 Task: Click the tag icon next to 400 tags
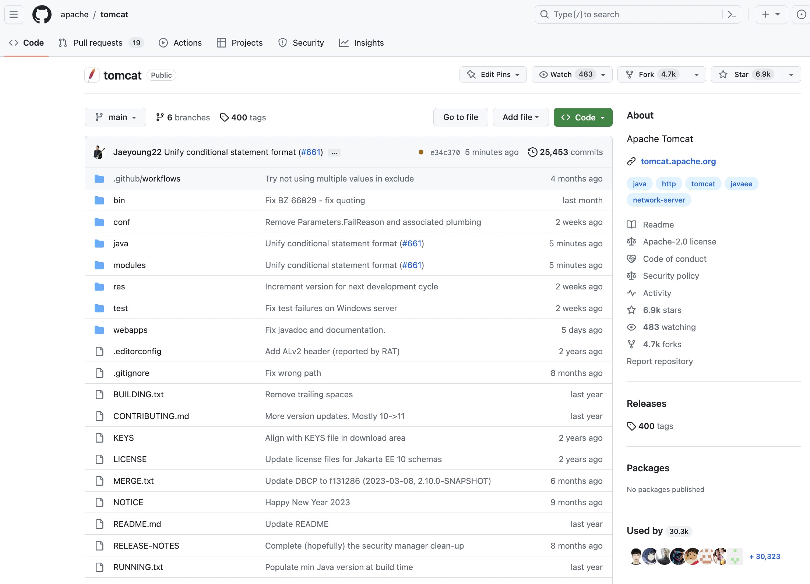point(224,117)
